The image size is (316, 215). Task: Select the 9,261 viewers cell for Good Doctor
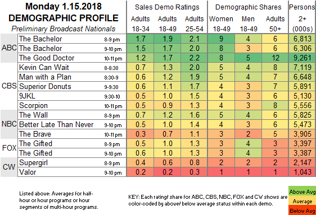302,58
